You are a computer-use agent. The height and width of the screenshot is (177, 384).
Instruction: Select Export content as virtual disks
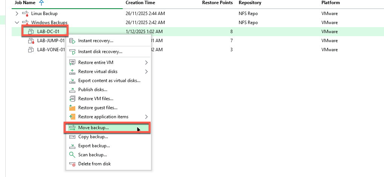pos(109,81)
